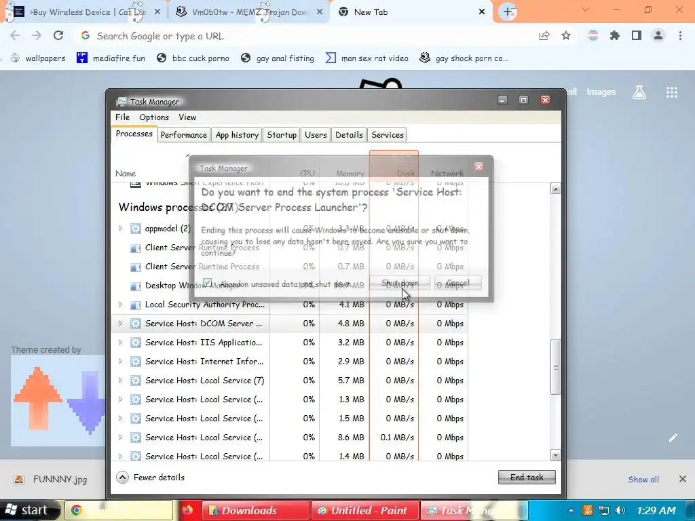This screenshot has height=521, width=695.
Task: Collapse with Fewer details button
Action: click(x=150, y=477)
